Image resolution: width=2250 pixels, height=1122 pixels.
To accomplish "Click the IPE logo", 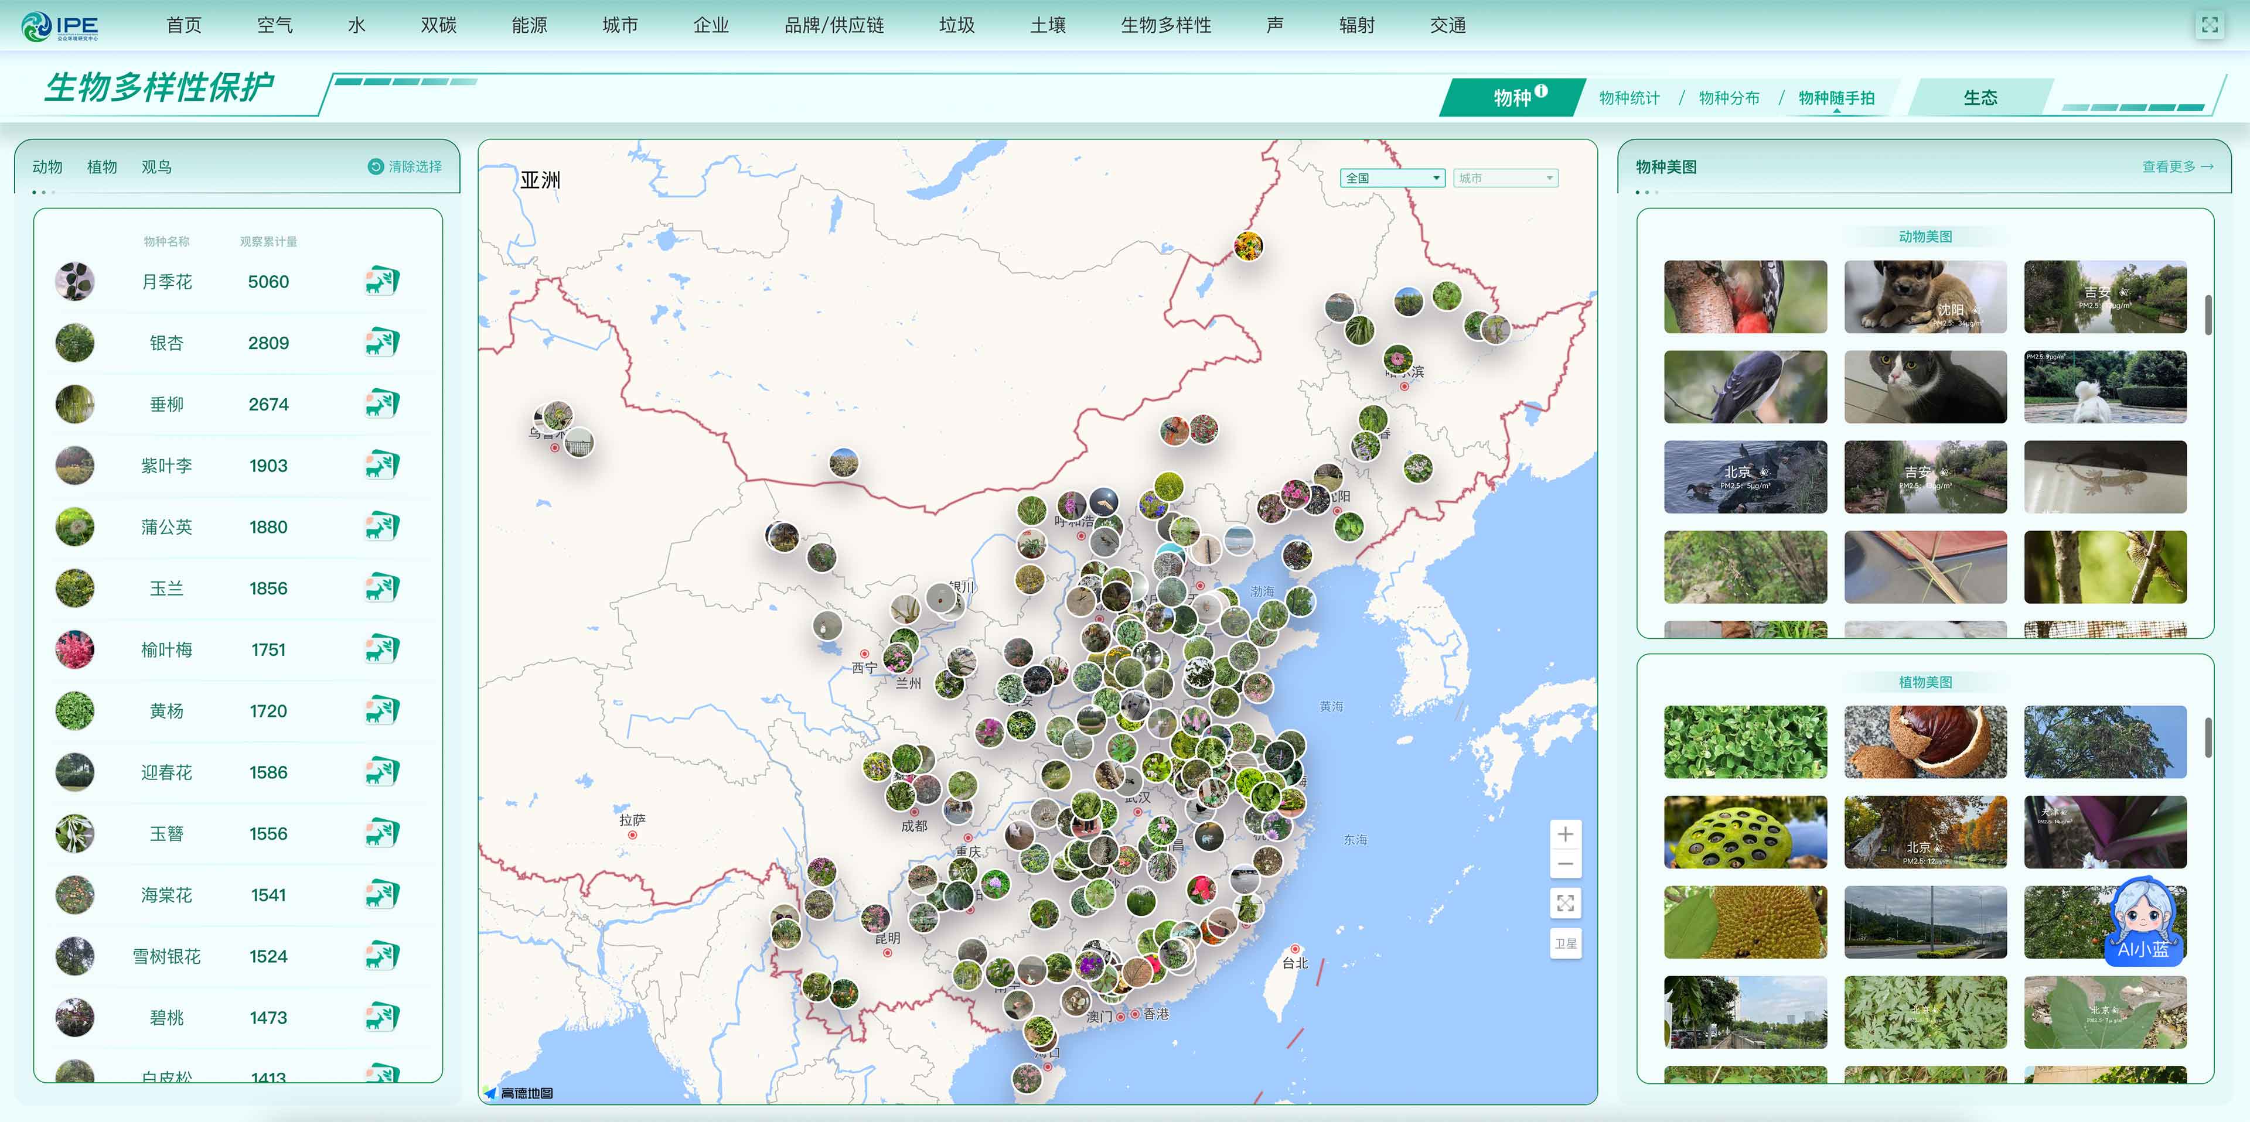I will (59, 26).
